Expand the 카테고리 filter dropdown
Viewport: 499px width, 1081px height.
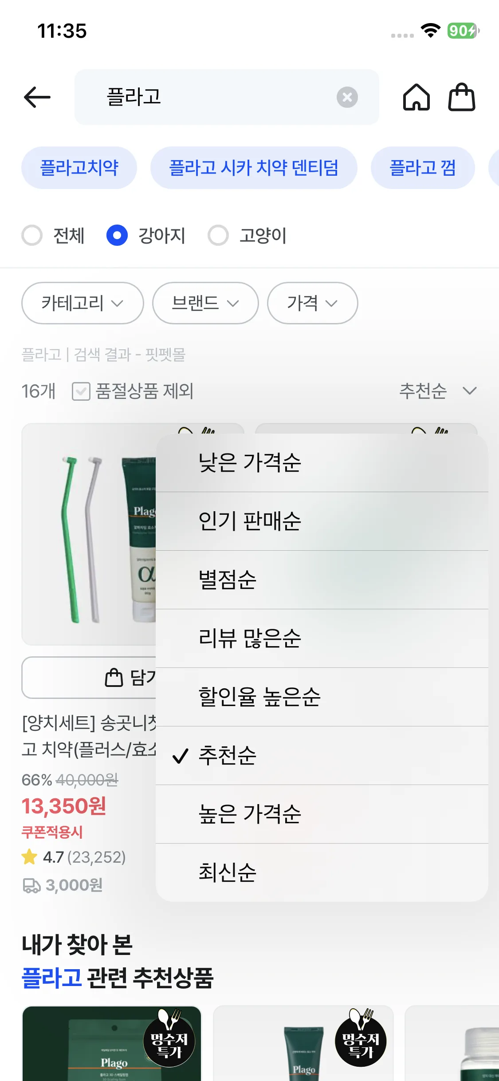(83, 303)
